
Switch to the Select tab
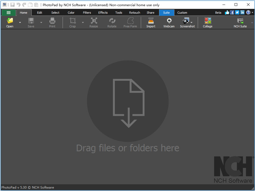click(55, 13)
